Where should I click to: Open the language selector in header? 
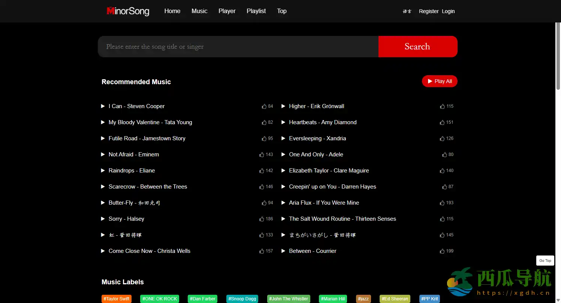click(x=407, y=11)
